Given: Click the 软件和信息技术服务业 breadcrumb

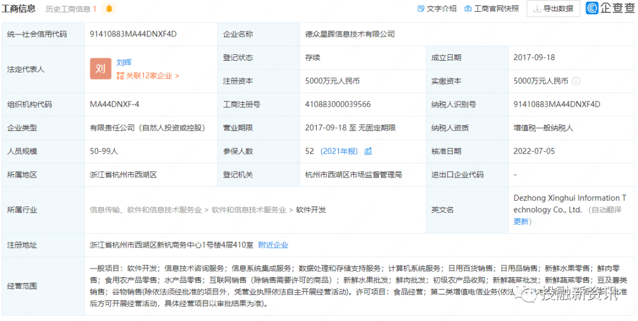Looking at the screenshot, I should (x=249, y=210).
